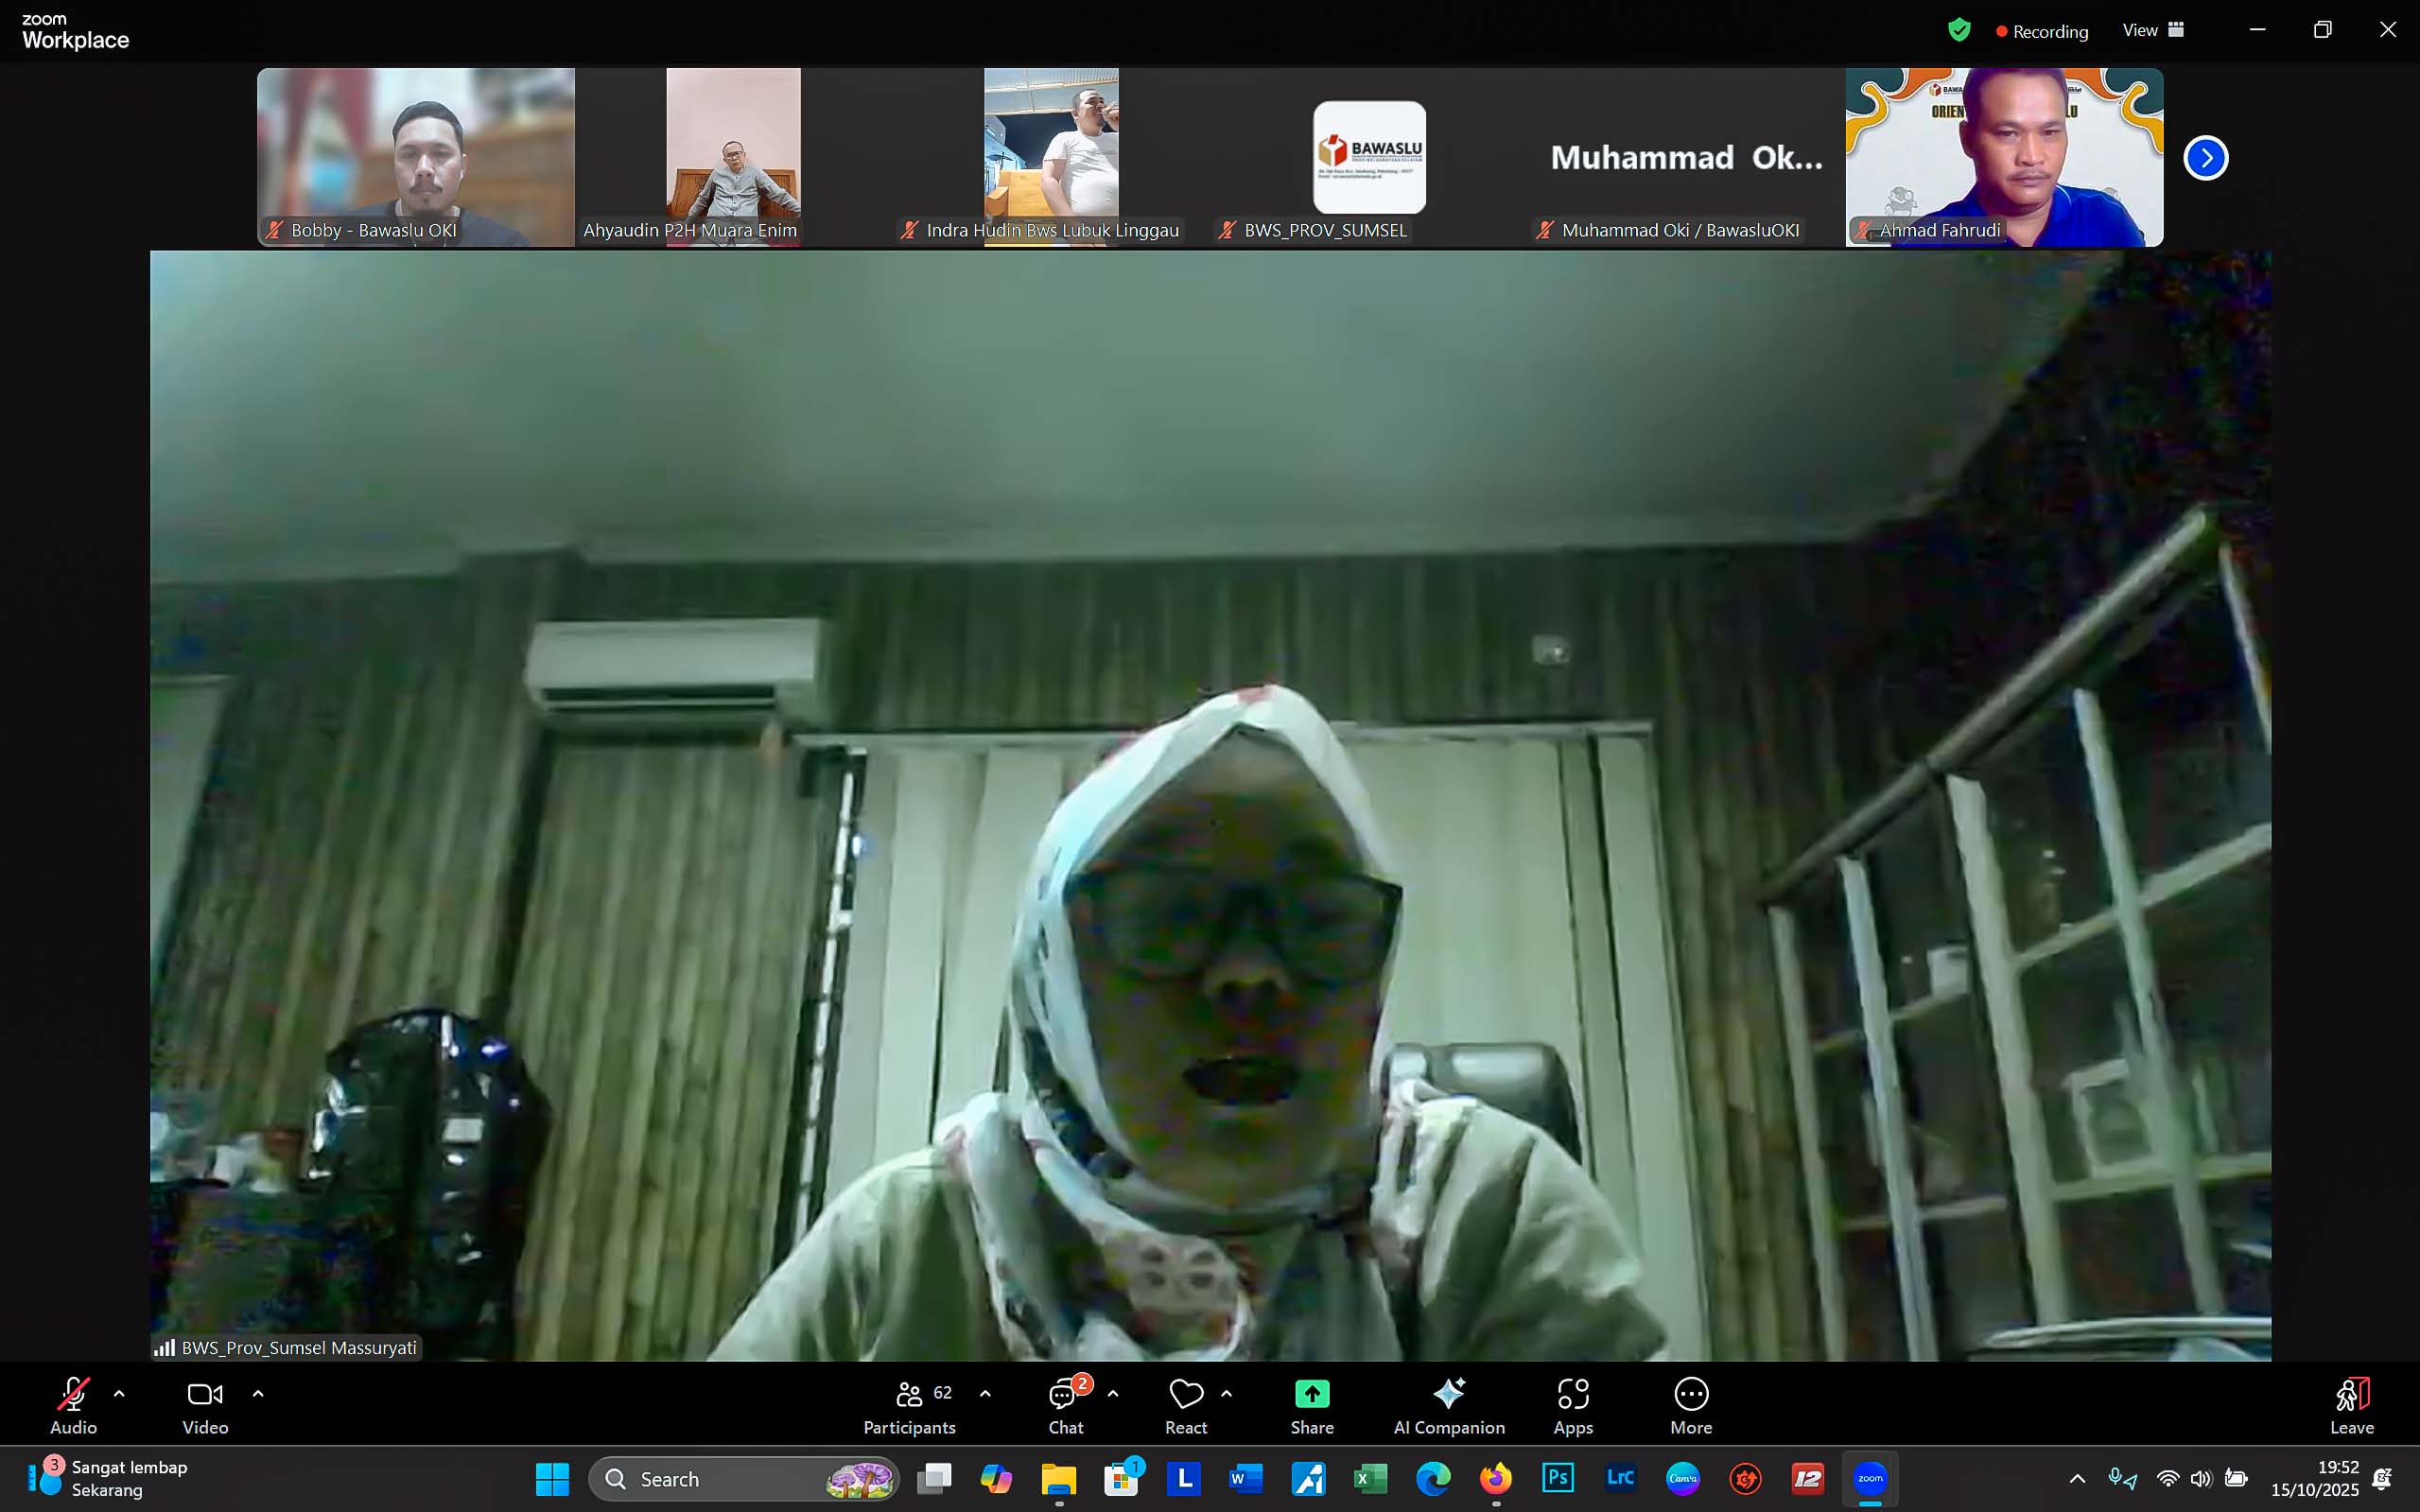Expand the video options chevron
The width and height of the screenshot is (2420, 1512).
point(257,1392)
